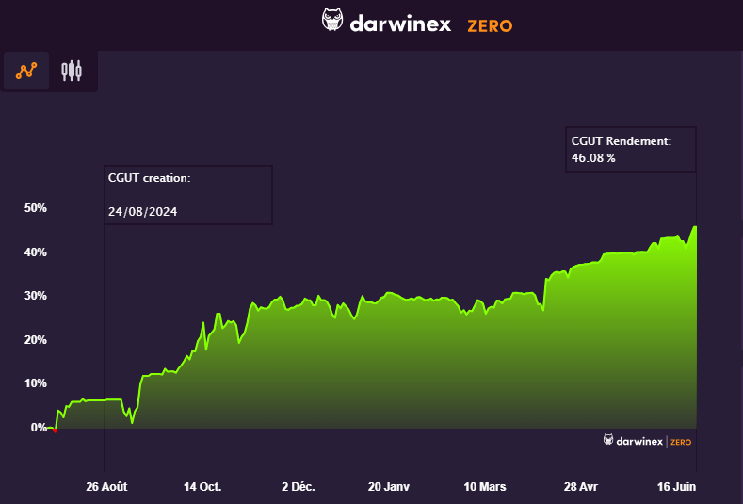Select the '20 Janv' date label
This screenshot has height=504, width=743.
(x=389, y=487)
